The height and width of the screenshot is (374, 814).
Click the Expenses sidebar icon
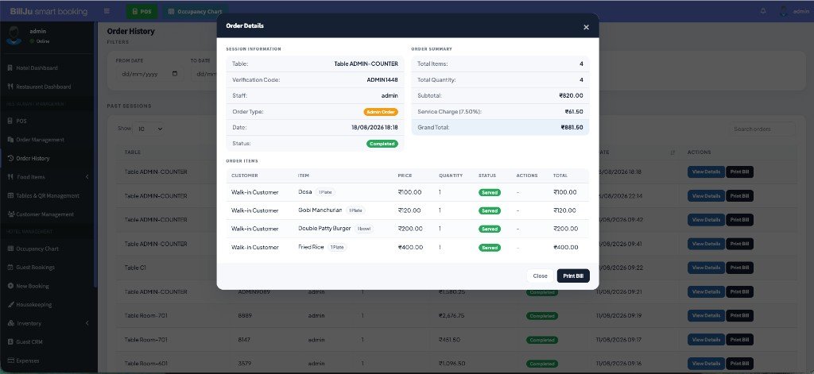(11, 361)
